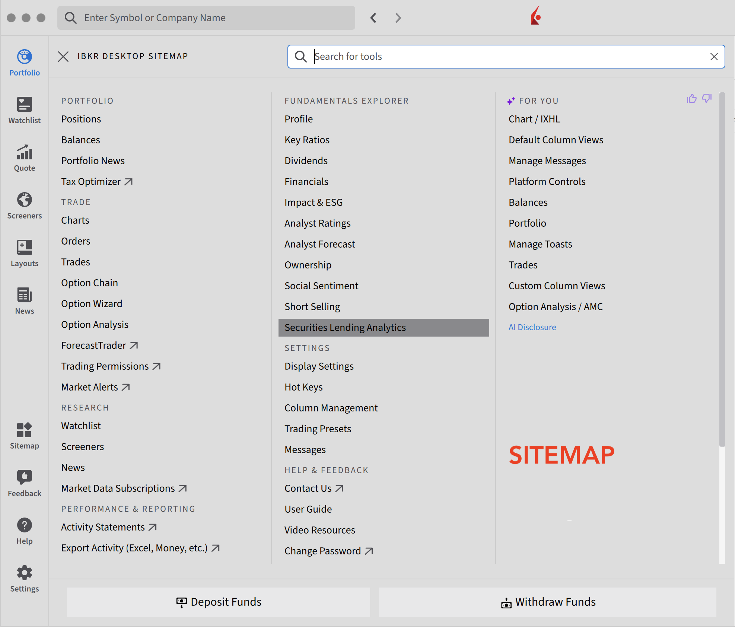Navigate forward with the right arrow
Image resolution: width=735 pixels, height=627 pixels.
click(398, 18)
